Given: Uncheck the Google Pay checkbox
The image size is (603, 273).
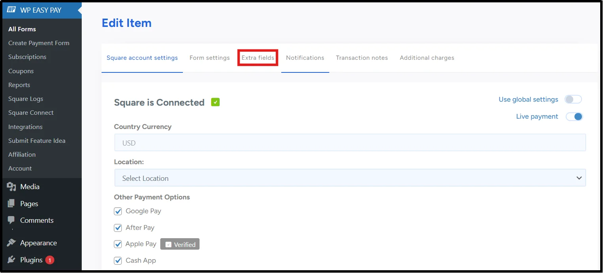Looking at the screenshot, I should click(x=118, y=211).
